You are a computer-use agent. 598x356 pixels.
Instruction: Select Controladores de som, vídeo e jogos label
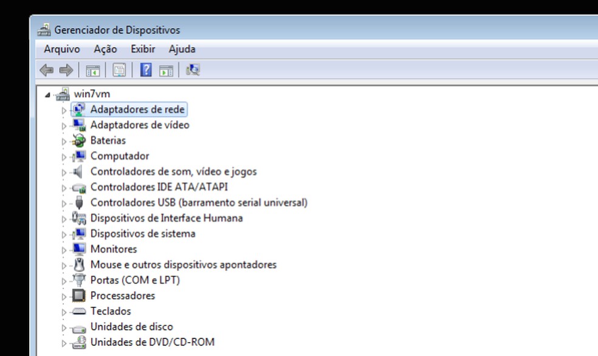174,172
